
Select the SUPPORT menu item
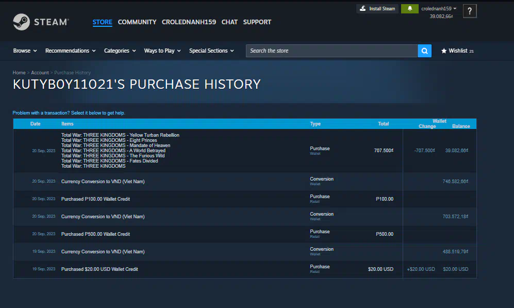click(x=257, y=22)
